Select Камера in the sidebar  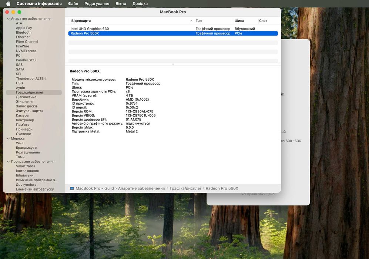22,115
